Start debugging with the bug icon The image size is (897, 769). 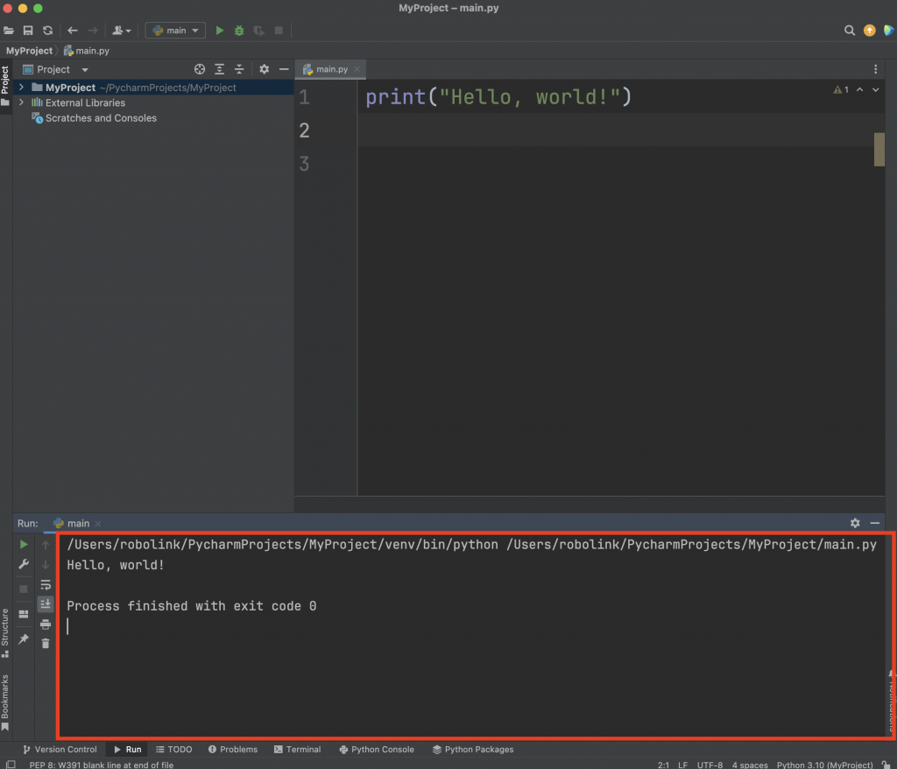pos(239,31)
